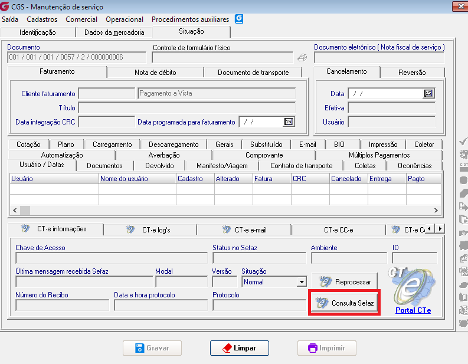
Task: Click the Chave de Acesso field
Action: pos(112,258)
